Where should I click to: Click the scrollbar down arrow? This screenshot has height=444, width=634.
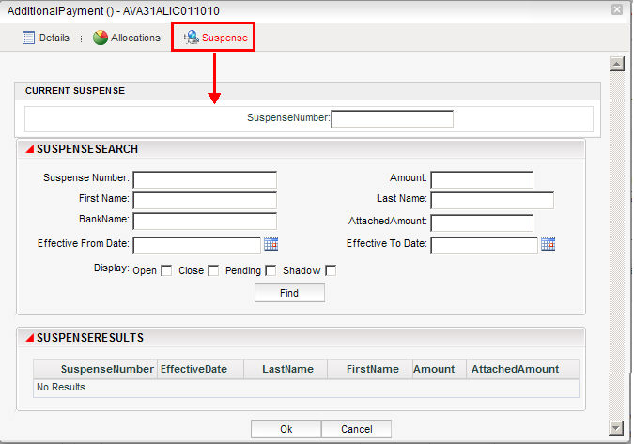[x=616, y=428]
